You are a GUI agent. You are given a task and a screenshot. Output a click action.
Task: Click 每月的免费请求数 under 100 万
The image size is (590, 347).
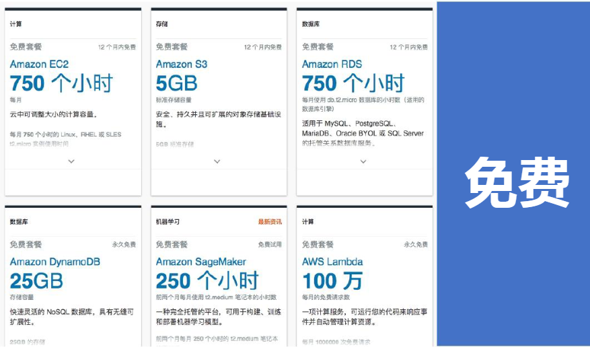(x=326, y=297)
